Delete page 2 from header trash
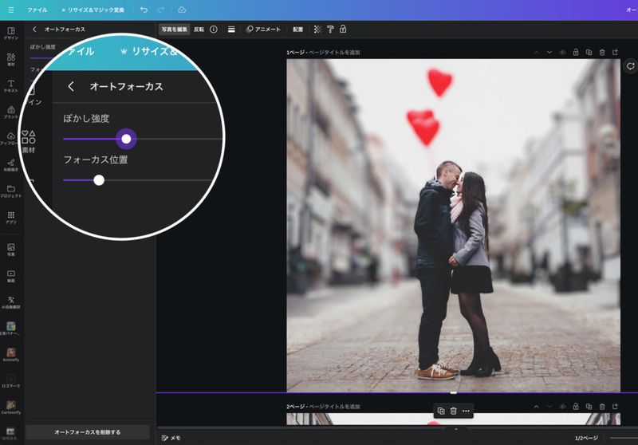This screenshot has width=638, height=445. tap(602, 407)
